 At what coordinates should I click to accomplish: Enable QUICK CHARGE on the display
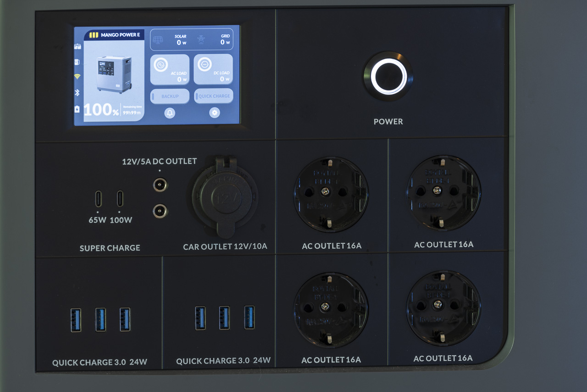click(213, 96)
